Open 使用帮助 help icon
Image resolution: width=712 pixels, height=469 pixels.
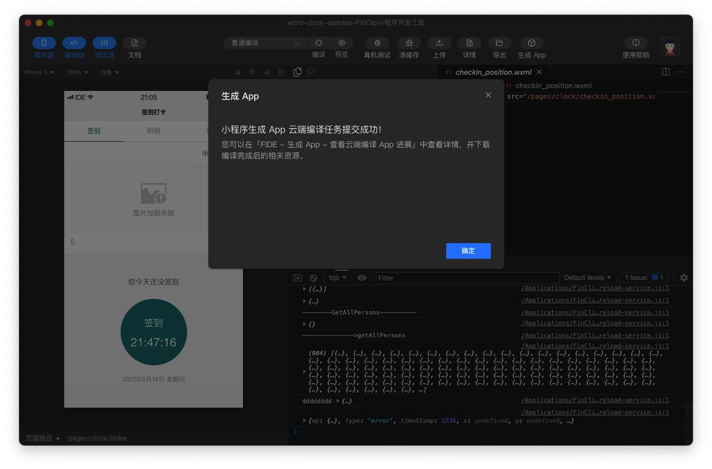635,43
